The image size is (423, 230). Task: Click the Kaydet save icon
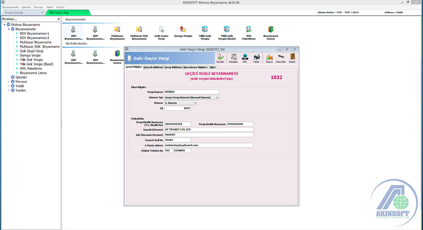220,57
